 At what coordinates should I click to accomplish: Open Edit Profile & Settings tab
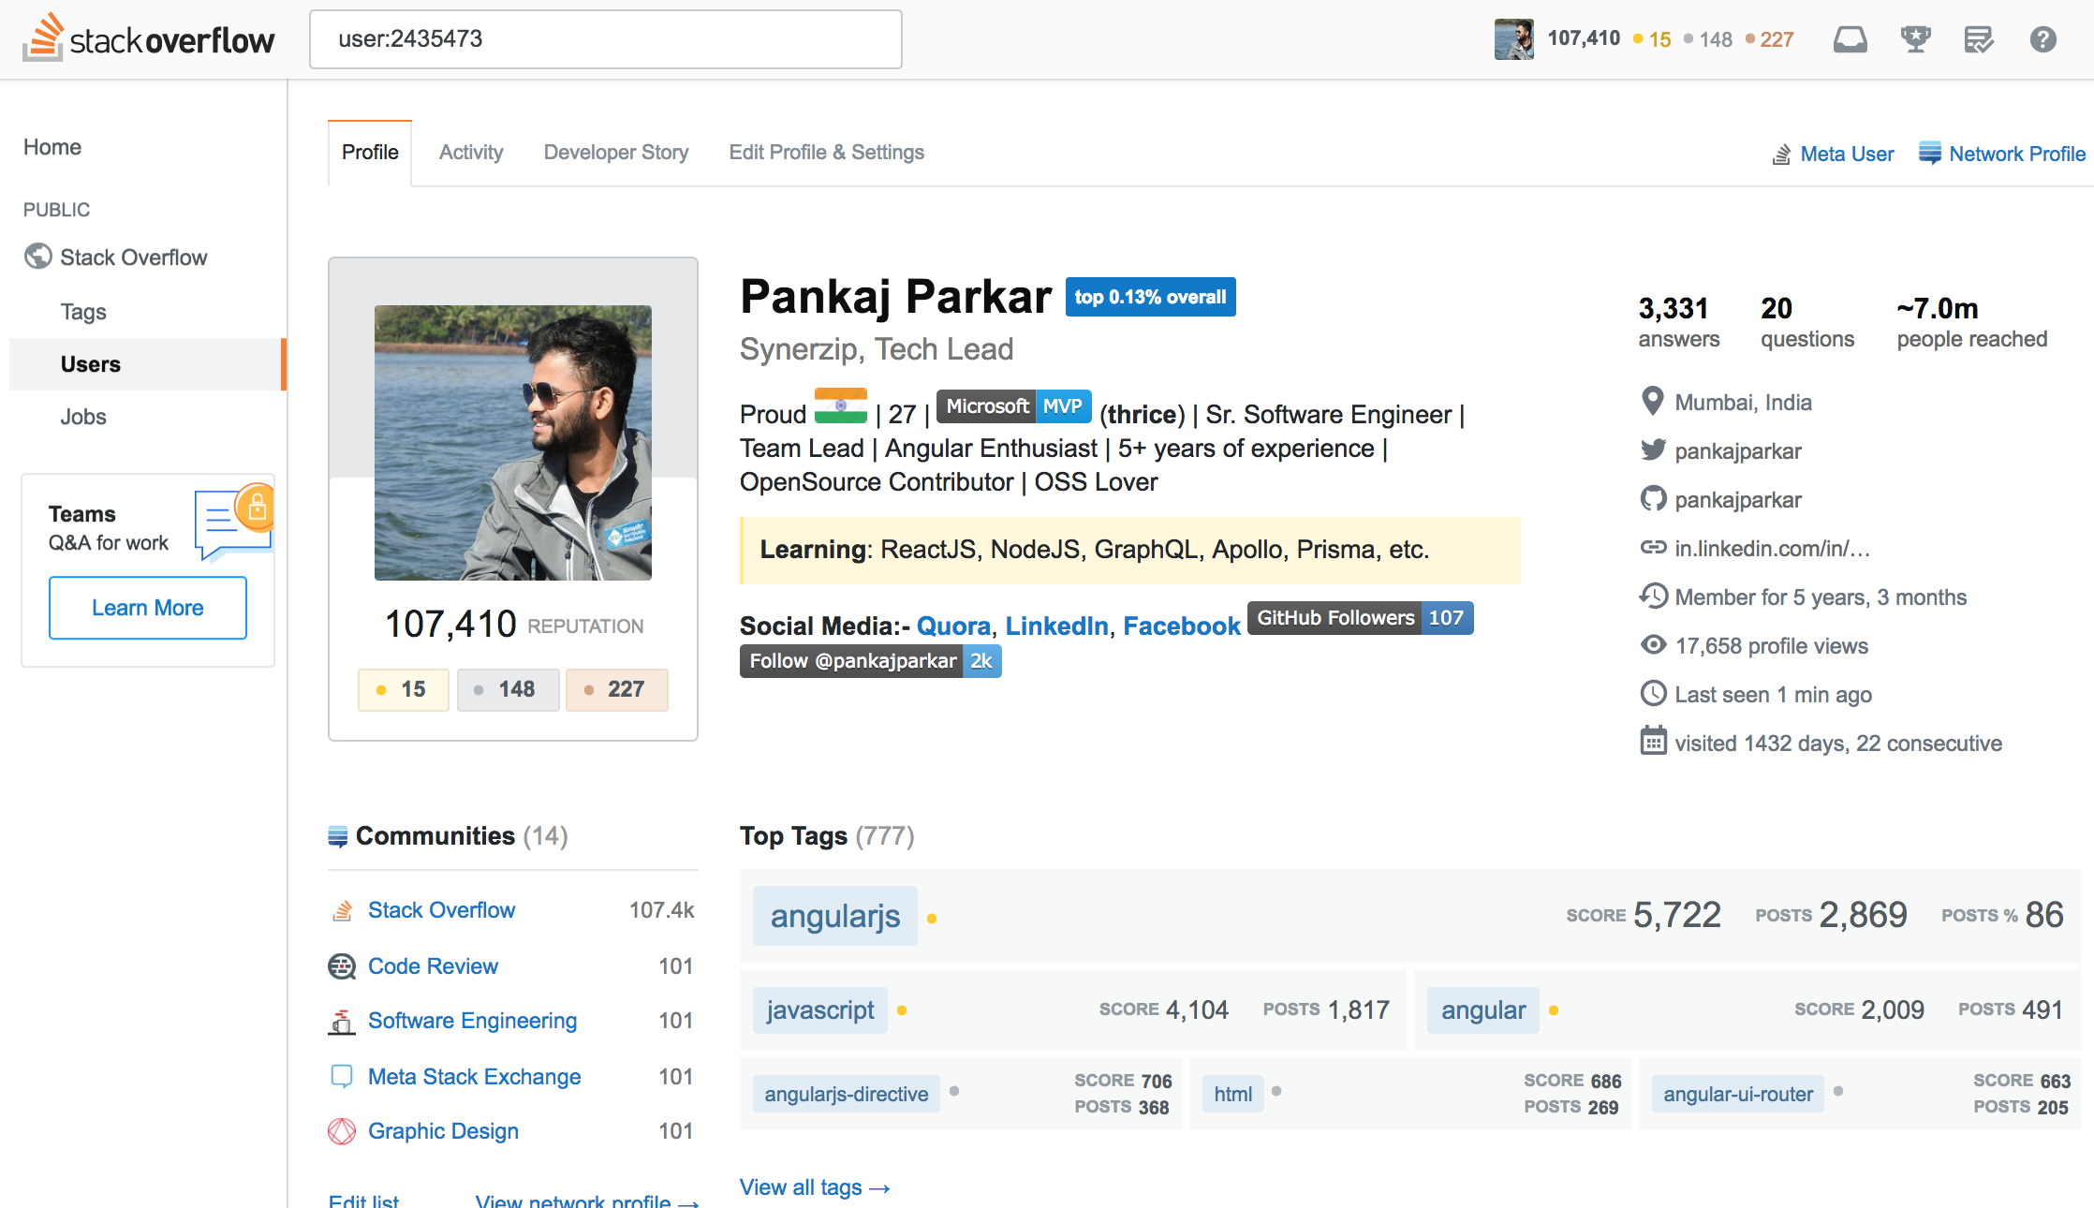(x=826, y=153)
